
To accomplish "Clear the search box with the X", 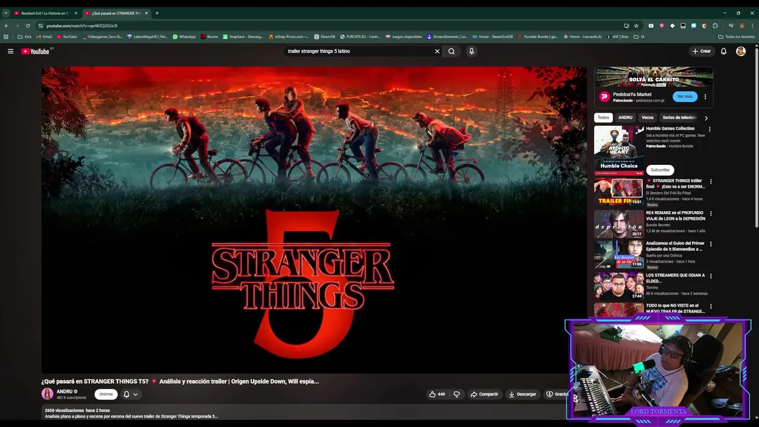I will [x=437, y=51].
